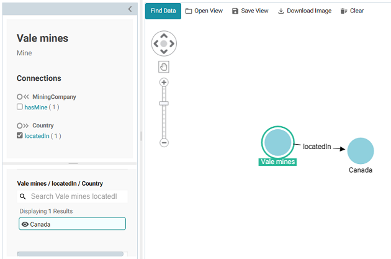
Task: Pan the graph up with the up arrow
Action: 164,35
